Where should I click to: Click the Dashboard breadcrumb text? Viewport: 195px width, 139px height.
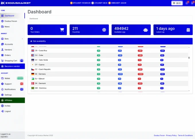tap(34, 19)
